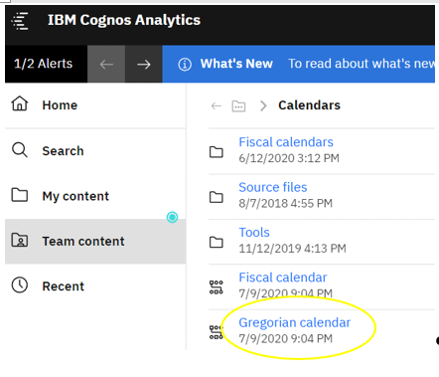Click the date 6/12/2020 3:12 PM

tap(289, 158)
